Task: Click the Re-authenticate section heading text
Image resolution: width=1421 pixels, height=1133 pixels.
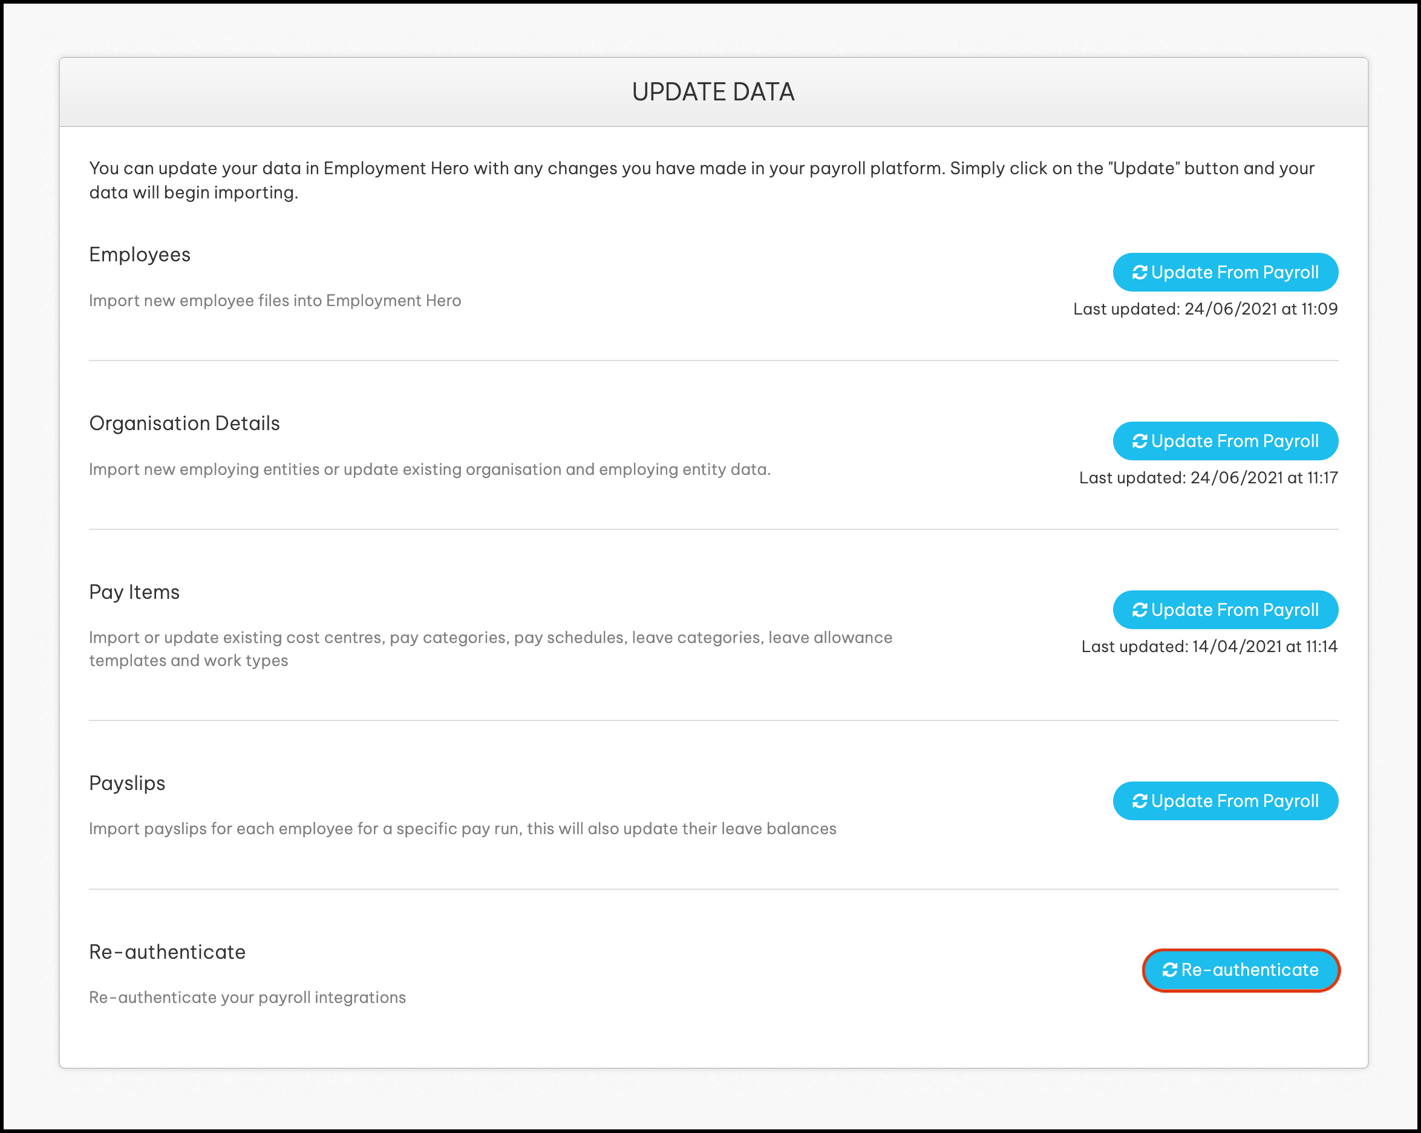Action: pyautogui.click(x=168, y=952)
